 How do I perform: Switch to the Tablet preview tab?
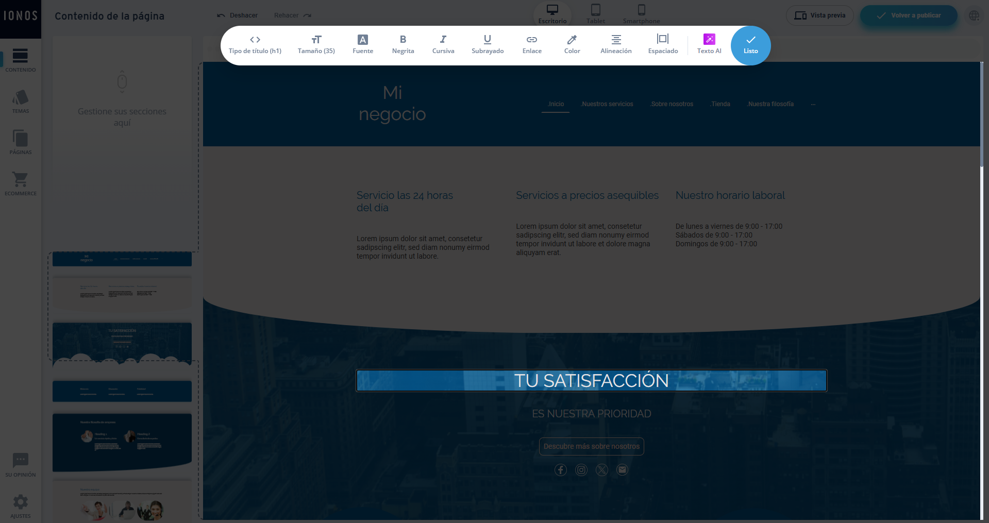point(596,13)
